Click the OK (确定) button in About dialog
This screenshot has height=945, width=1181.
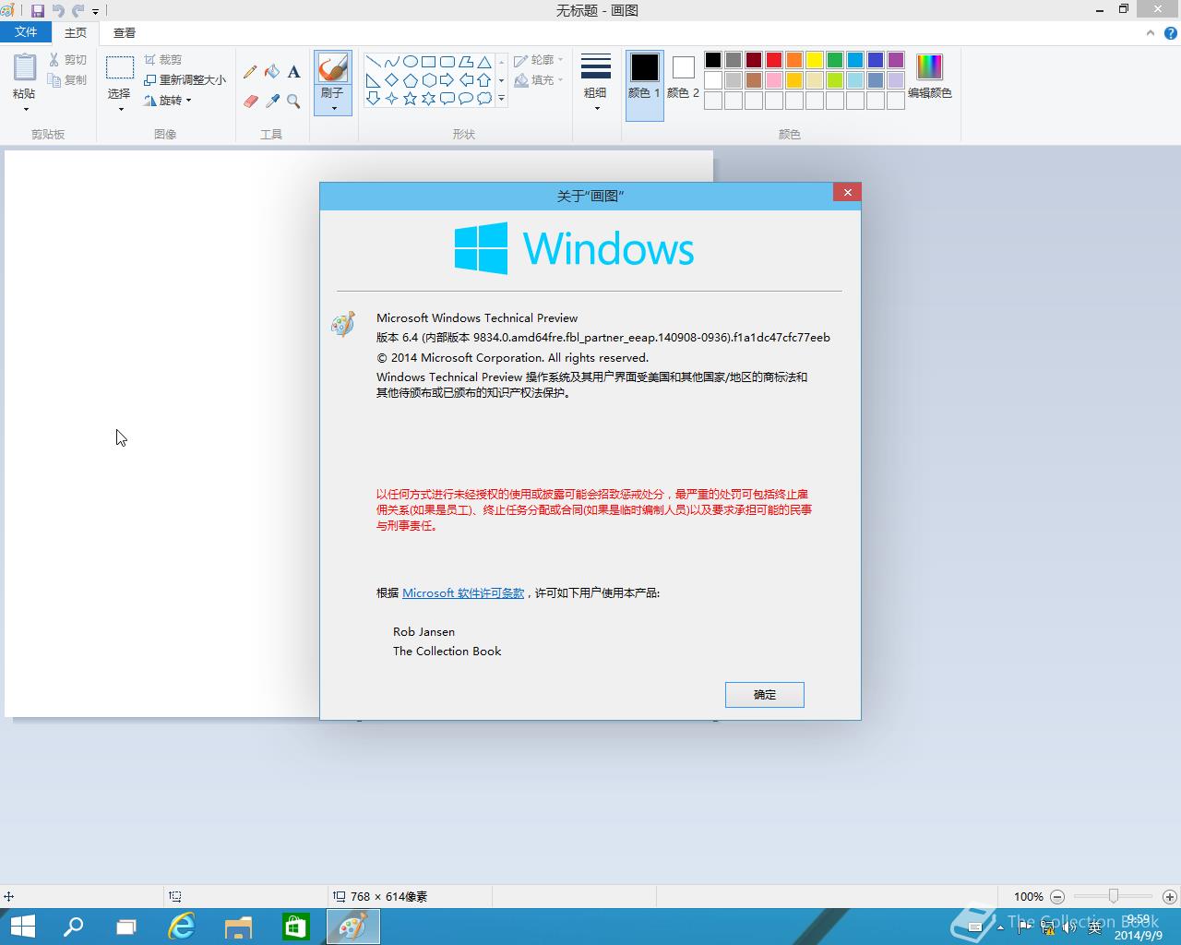click(x=765, y=695)
